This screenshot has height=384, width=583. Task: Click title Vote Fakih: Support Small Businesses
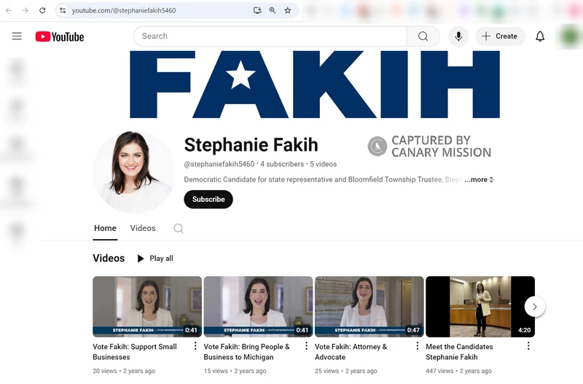135,352
